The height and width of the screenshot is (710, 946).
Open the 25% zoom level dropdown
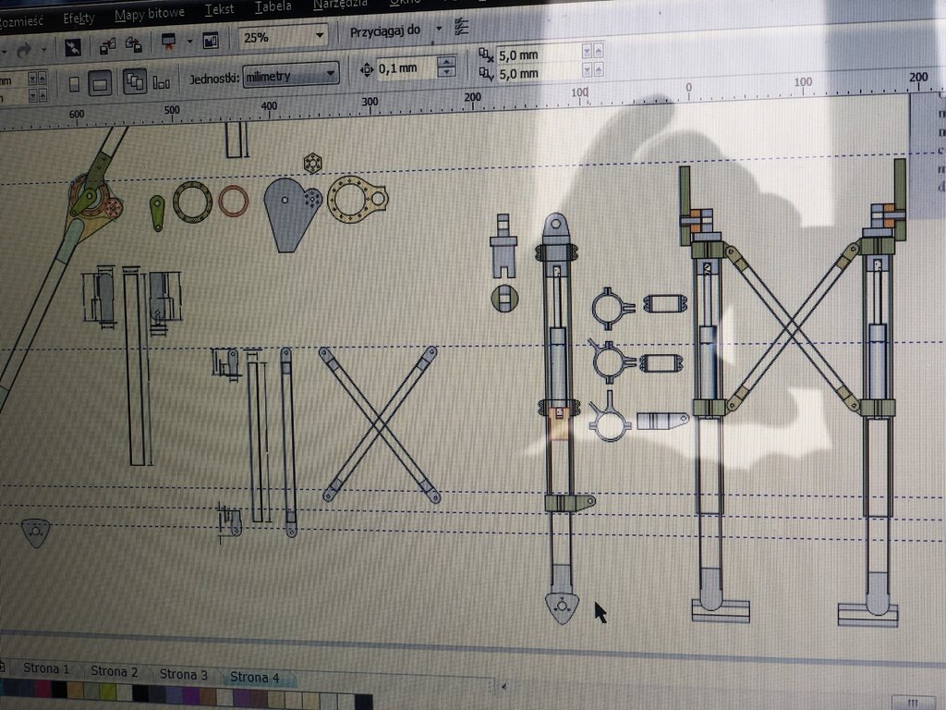(320, 36)
